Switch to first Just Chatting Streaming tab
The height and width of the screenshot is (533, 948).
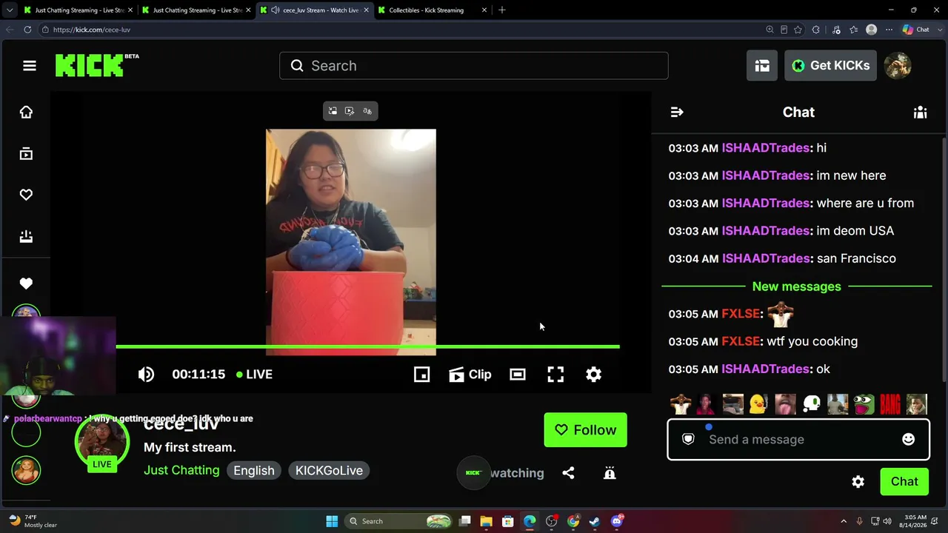click(x=77, y=10)
